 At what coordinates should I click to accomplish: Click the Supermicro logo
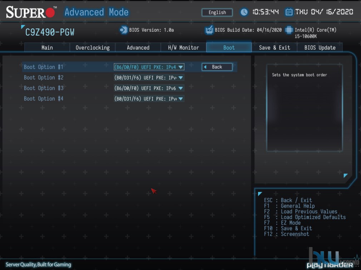31,12
